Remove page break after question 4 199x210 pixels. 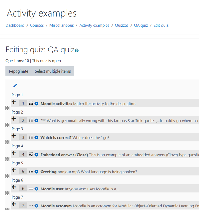pyautogui.click(x=7, y=159)
